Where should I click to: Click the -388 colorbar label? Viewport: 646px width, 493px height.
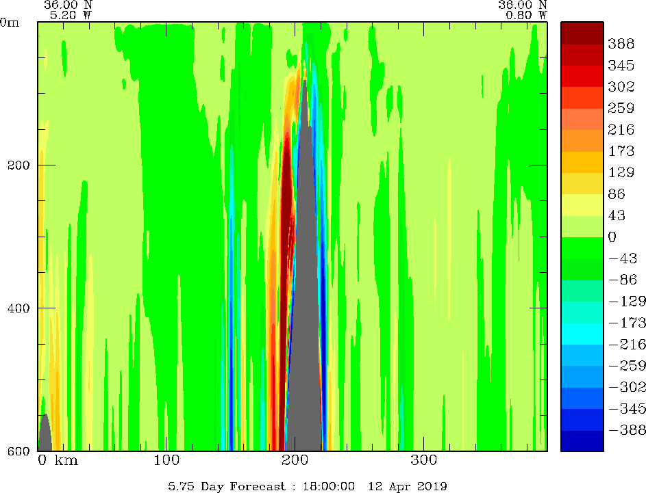coord(627,430)
